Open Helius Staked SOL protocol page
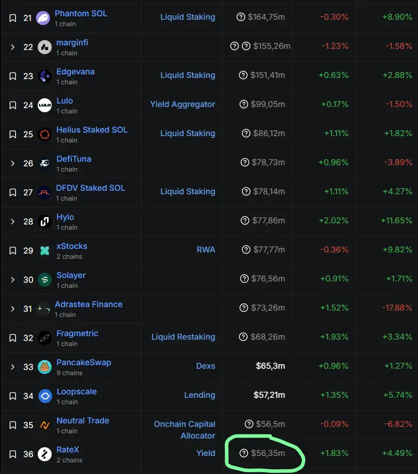Screen dimensions: 418x474 92,130
